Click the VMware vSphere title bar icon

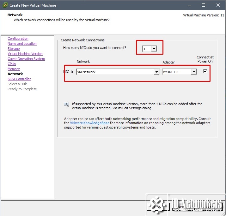pyautogui.click(x=5, y=5)
